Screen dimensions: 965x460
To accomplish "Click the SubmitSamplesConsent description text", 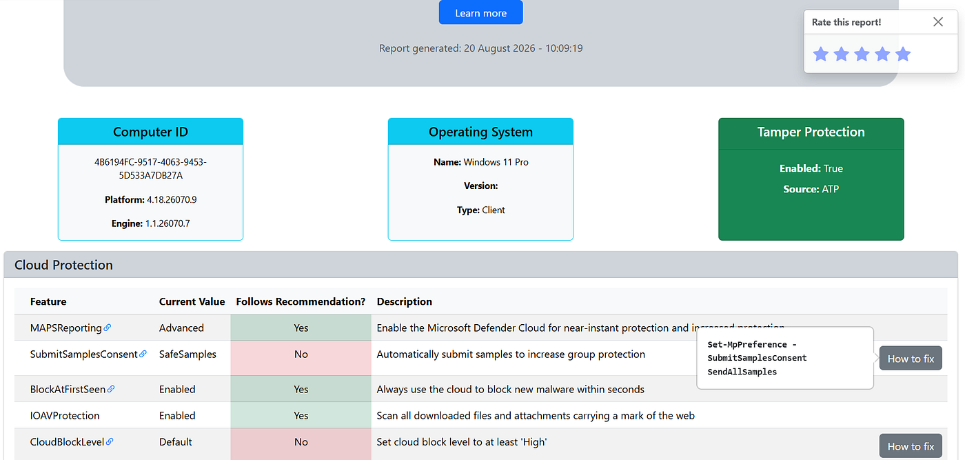I will pos(511,354).
